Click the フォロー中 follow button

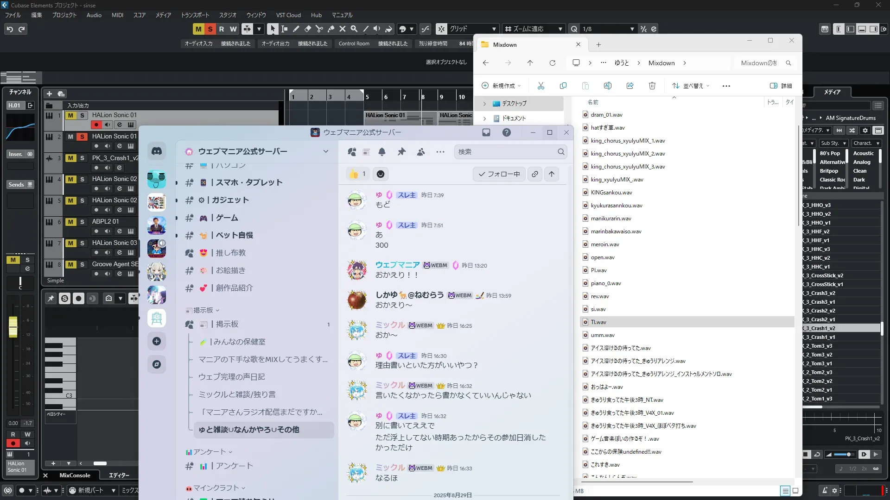click(x=499, y=174)
